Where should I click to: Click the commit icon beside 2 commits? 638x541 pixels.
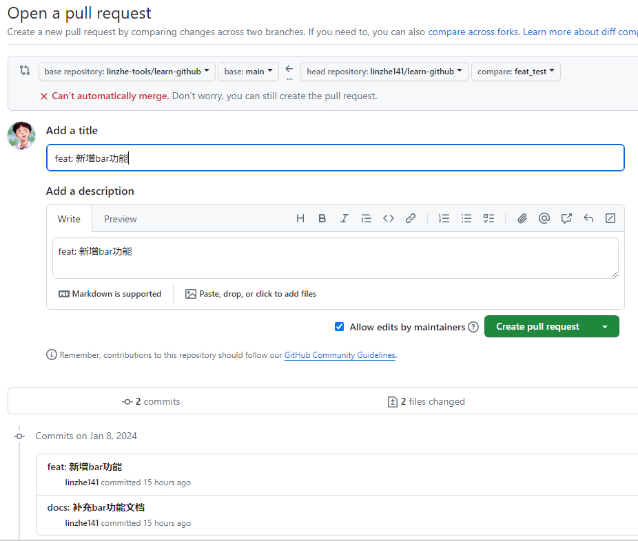point(127,401)
